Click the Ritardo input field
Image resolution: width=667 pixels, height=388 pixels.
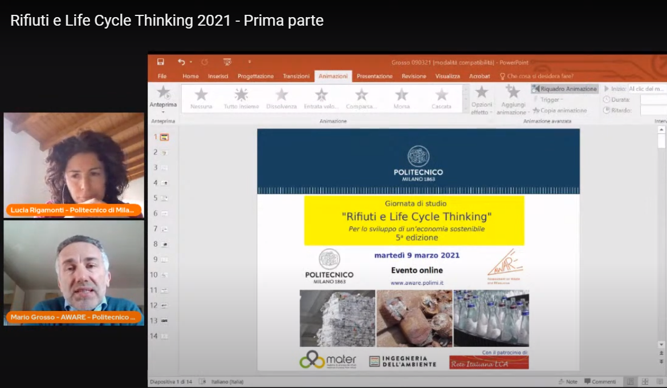click(653, 110)
